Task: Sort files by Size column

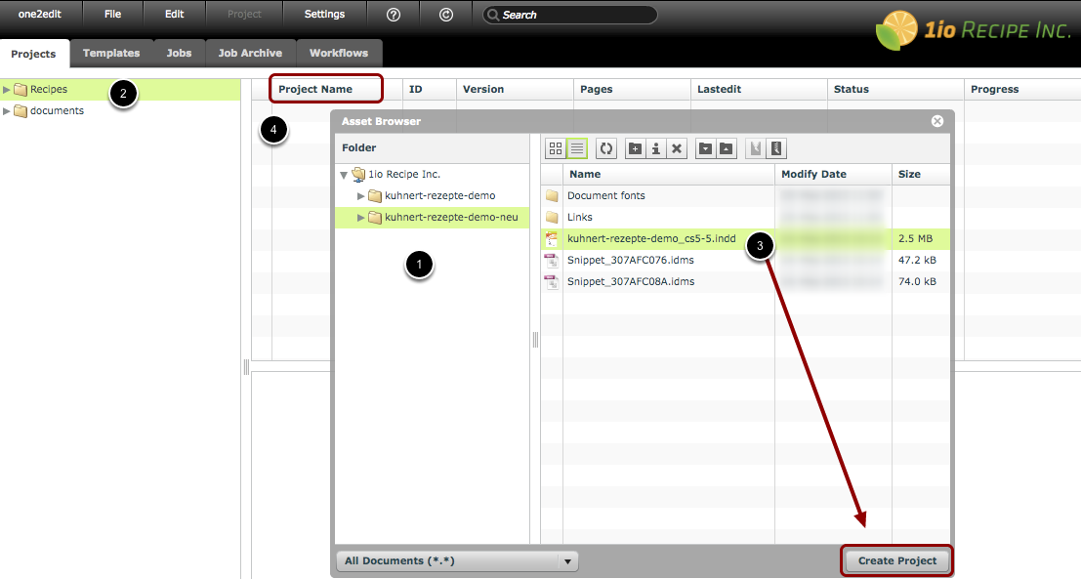Action: (x=921, y=175)
